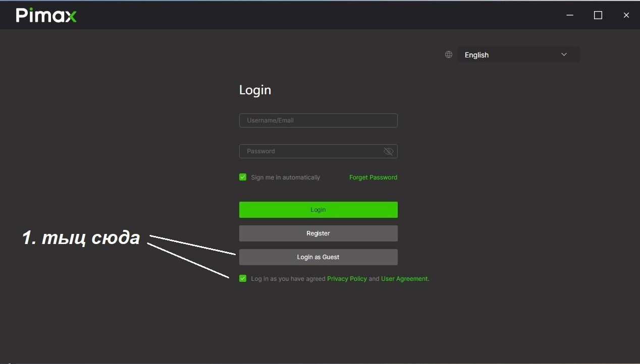Click the 'Sign me in automatically' label text

click(285, 177)
